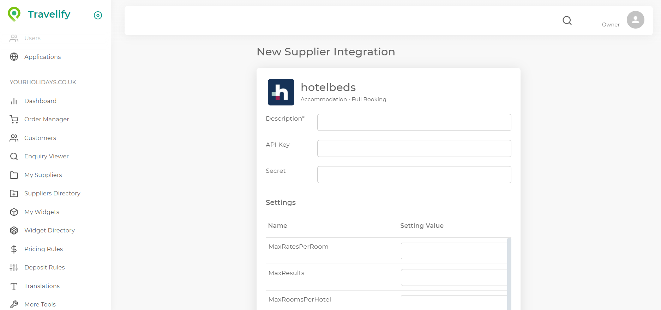The height and width of the screenshot is (310, 661).
Task: Click the Deposit Rules sliders icon
Action: pyautogui.click(x=14, y=267)
